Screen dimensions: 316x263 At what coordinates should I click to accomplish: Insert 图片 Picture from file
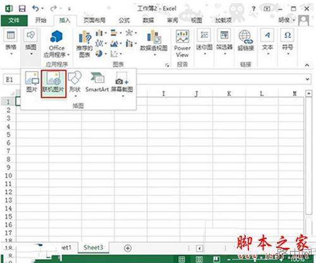[32, 82]
